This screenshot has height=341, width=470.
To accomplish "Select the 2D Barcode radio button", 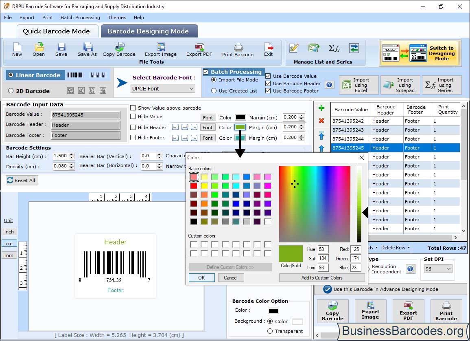I will (11, 91).
